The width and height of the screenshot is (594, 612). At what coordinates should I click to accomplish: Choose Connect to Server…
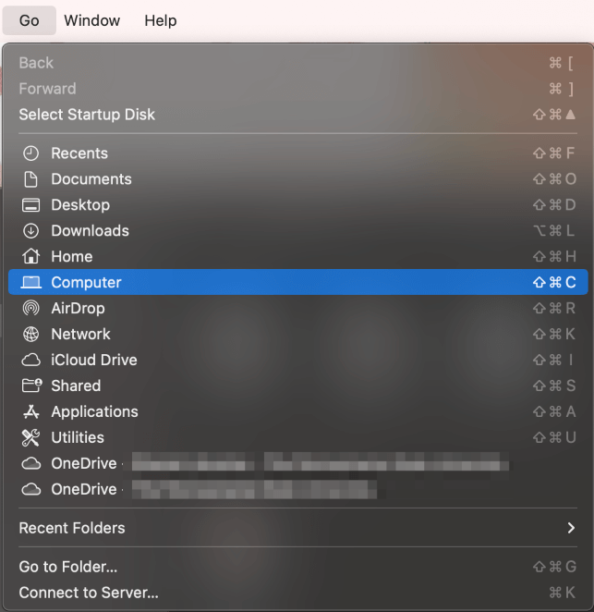298,593
